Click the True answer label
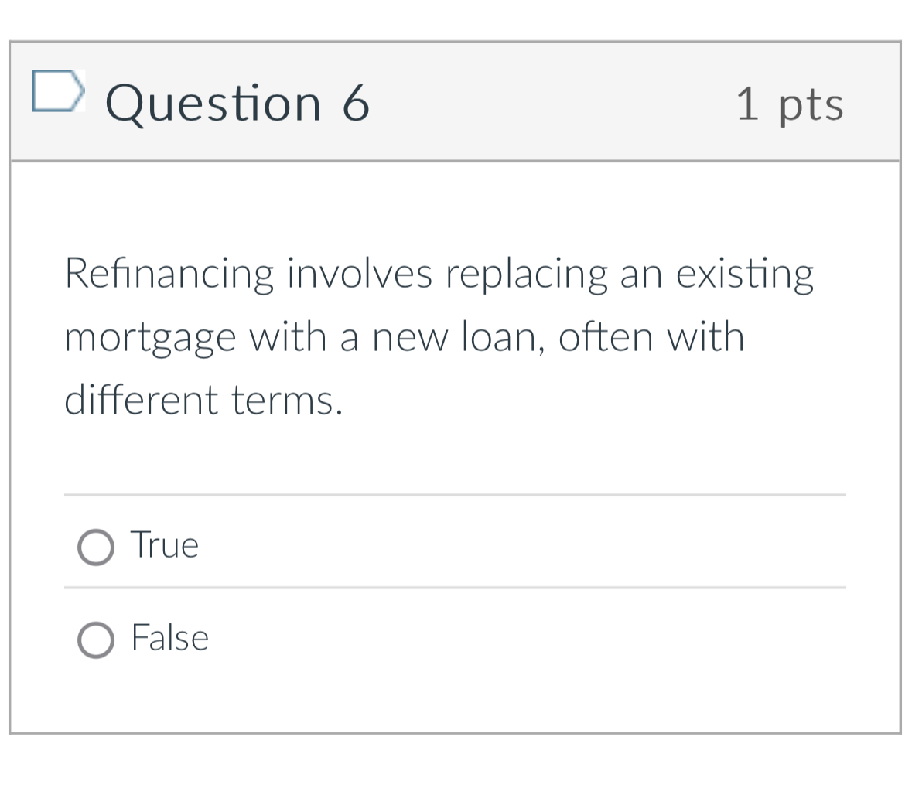The width and height of the screenshot is (912, 788). tap(164, 545)
